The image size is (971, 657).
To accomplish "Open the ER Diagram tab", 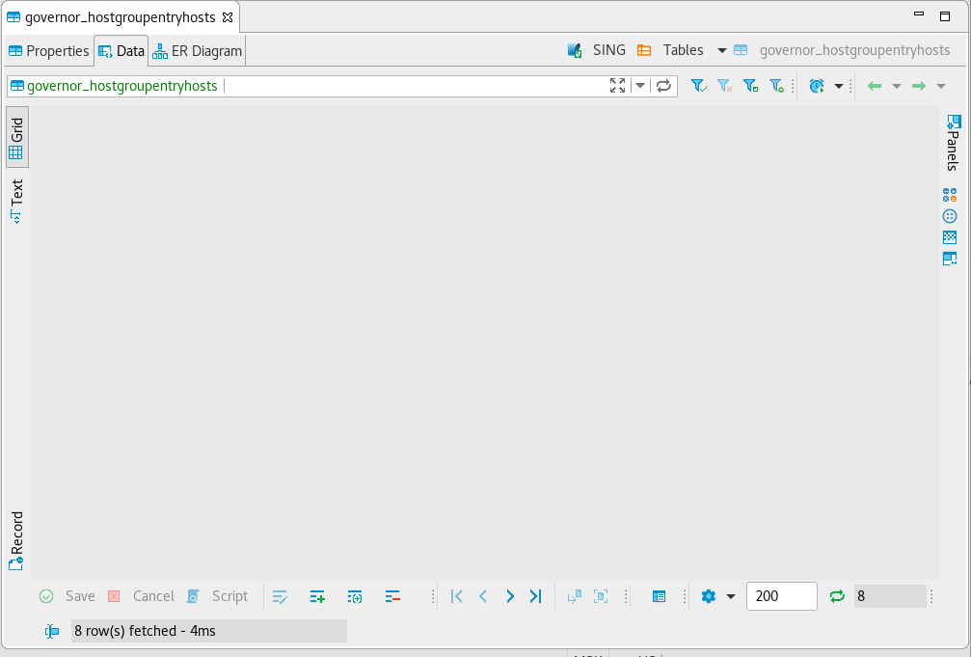I will tap(197, 51).
